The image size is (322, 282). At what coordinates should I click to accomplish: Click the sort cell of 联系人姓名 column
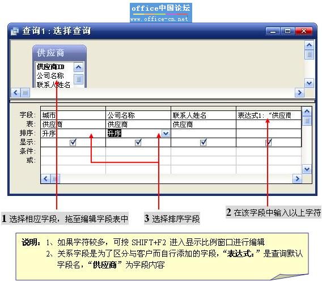[204, 133]
